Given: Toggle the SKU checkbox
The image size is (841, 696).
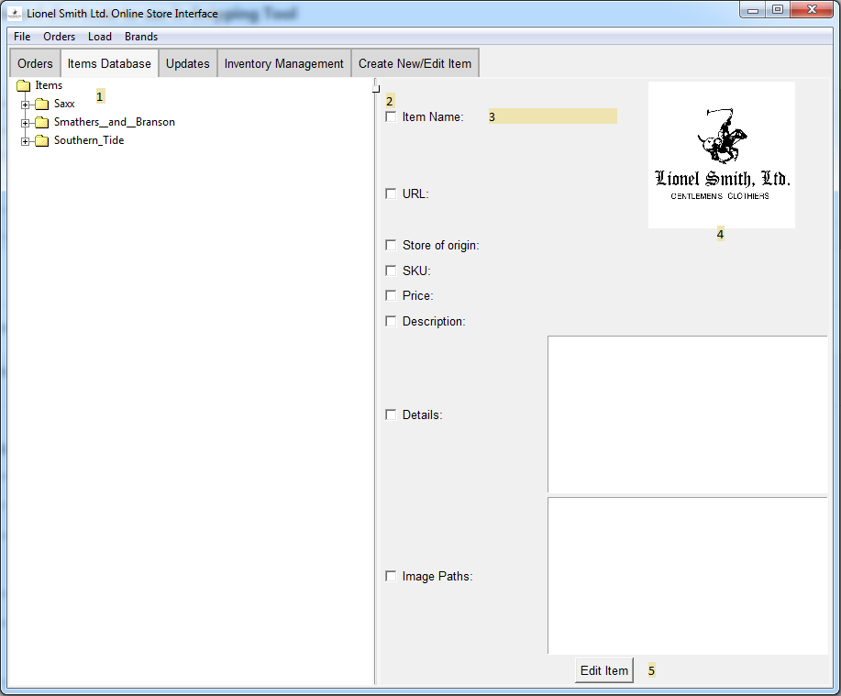Looking at the screenshot, I should coord(391,271).
